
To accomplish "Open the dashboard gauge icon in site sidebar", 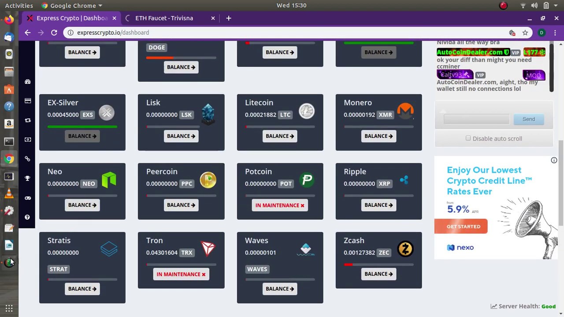I will (x=28, y=82).
